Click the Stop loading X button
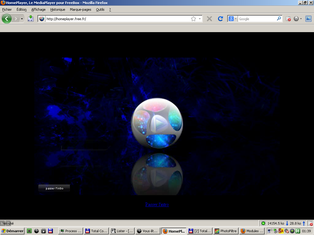Image resolution: width=314 pixels, height=235 pixels. (209, 19)
